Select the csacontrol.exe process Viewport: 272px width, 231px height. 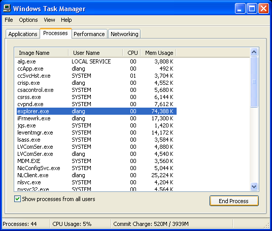[96, 90]
